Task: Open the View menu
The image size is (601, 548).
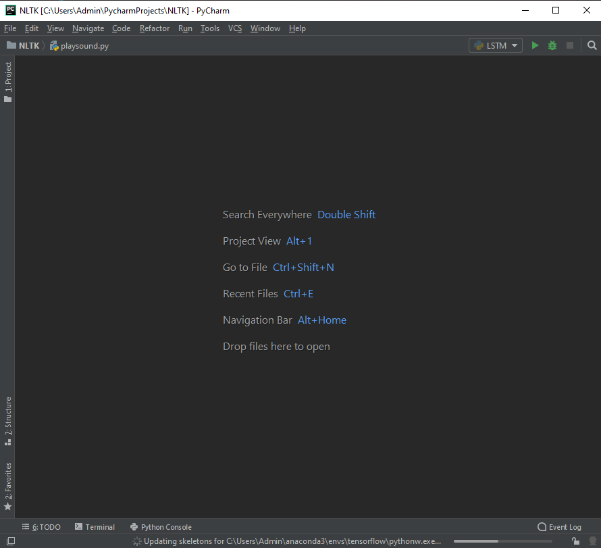Action: 55,28
